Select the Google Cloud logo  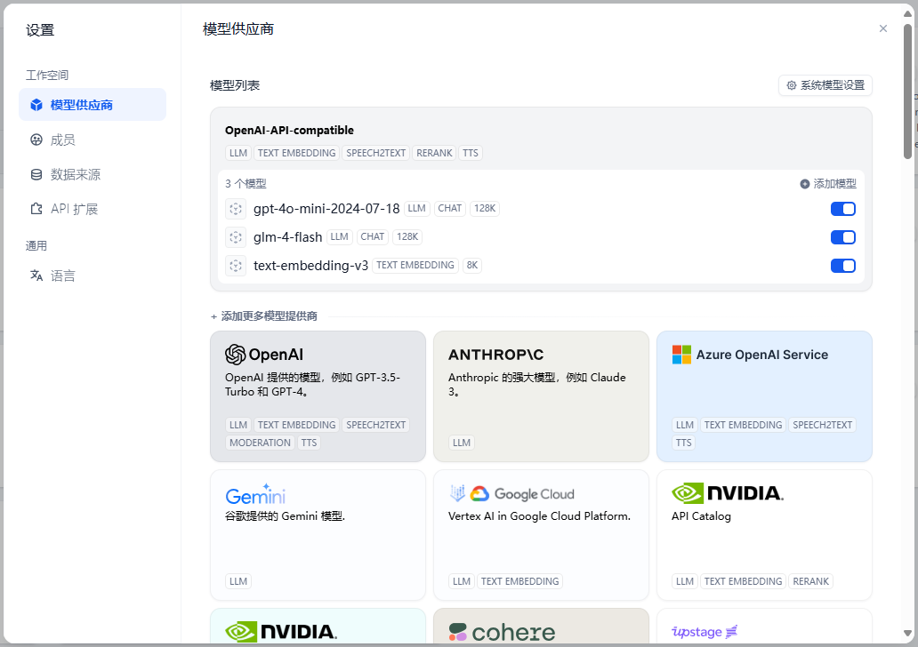(511, 494)
